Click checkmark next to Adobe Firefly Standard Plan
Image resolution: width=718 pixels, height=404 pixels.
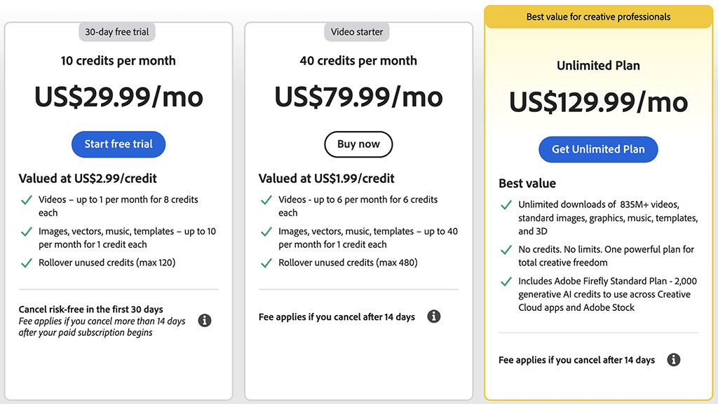point(506,281)
